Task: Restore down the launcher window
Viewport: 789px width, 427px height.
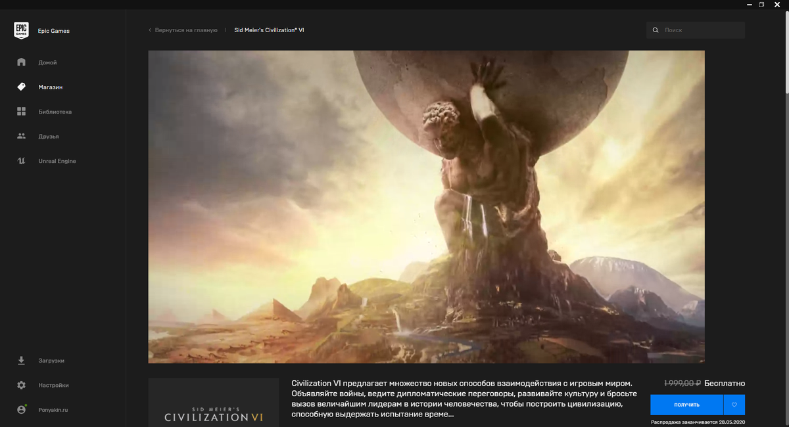Action: click(x=761, y=5)
